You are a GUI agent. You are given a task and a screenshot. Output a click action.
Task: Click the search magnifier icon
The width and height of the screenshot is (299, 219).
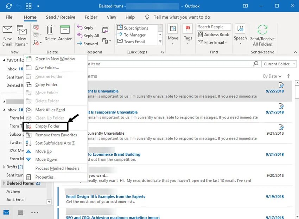pos(255,64)
